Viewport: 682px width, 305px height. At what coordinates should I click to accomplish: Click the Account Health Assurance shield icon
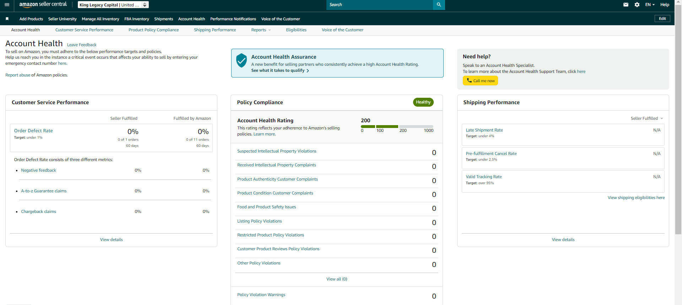tap(242, 60)
